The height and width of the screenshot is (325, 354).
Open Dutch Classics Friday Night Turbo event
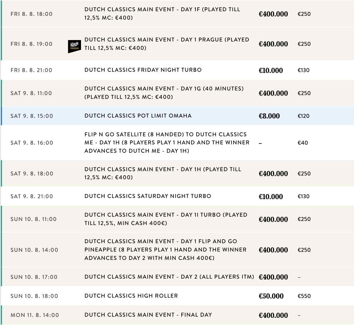click(143, 70)
